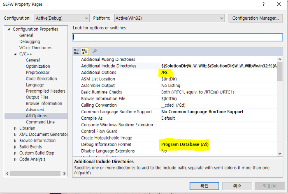Click the 취소 (Cancel) button
The image size is (288, 194).
tap(237, 186)
